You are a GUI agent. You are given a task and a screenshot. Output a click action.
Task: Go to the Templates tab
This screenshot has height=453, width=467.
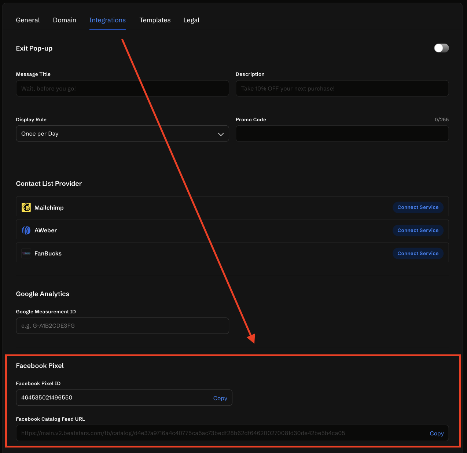(x=155, y=20)
